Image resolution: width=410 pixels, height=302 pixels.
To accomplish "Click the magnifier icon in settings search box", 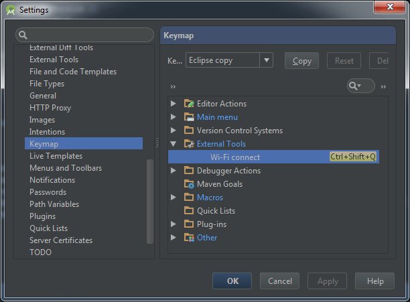I will pos(23,35).
